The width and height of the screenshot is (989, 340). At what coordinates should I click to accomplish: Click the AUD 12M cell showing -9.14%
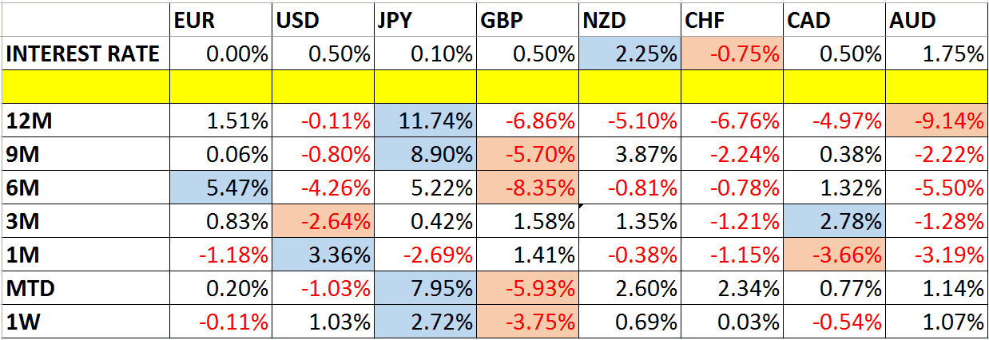937,121
